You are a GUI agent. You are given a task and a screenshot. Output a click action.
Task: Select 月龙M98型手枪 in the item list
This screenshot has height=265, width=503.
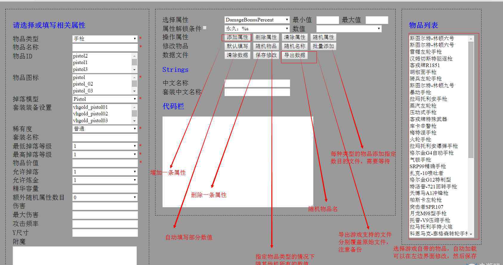(x=439, y=213)
